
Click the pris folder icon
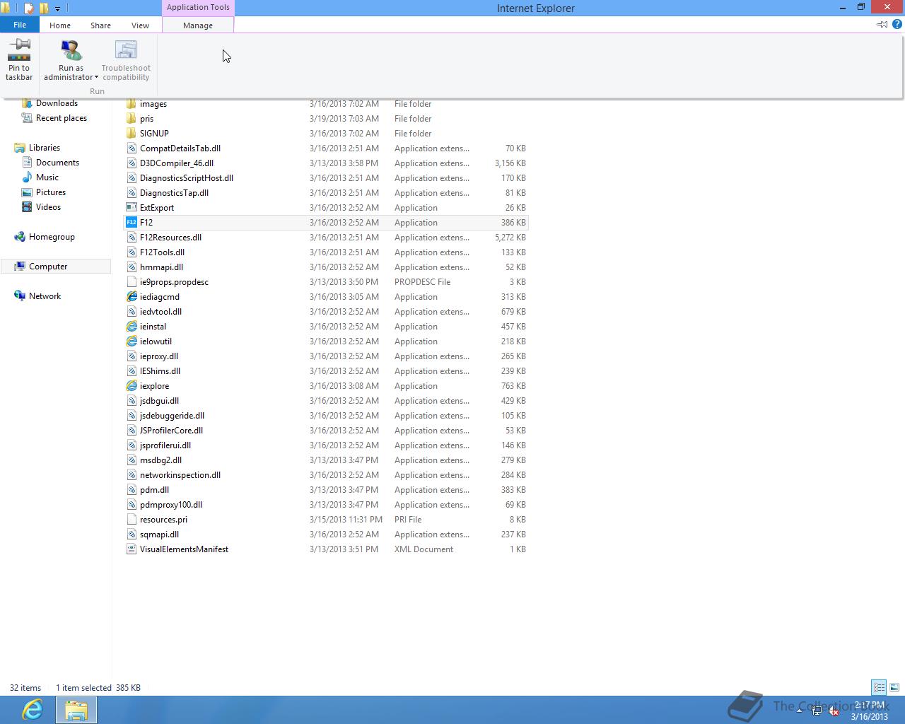[x=131, y=119]
